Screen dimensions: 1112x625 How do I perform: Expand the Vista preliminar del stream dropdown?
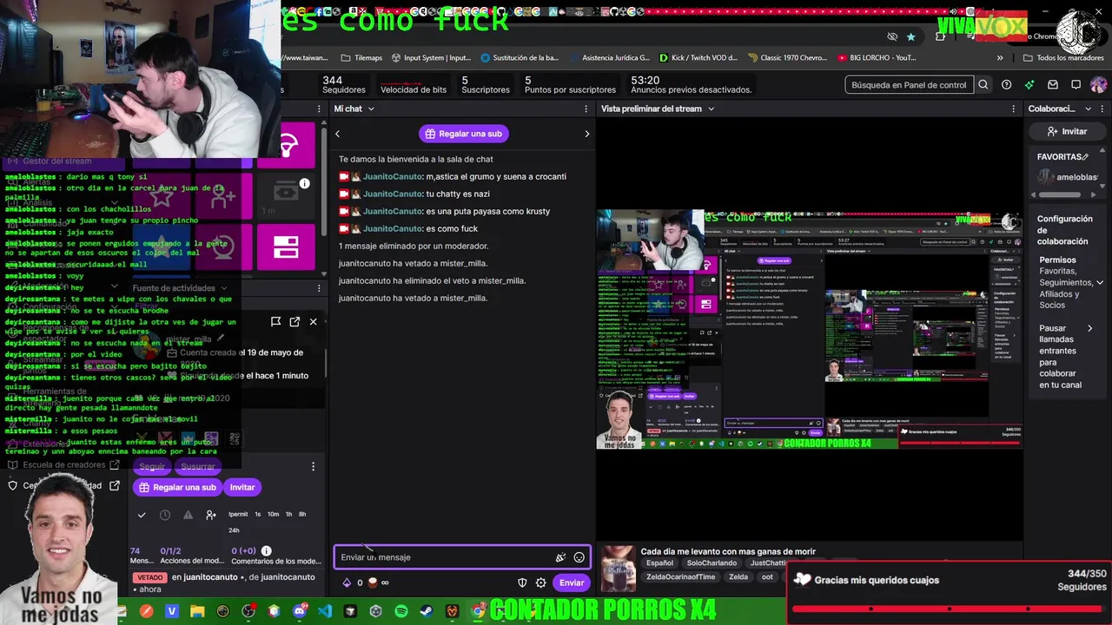pyautogui.click(x=711, y=109)
